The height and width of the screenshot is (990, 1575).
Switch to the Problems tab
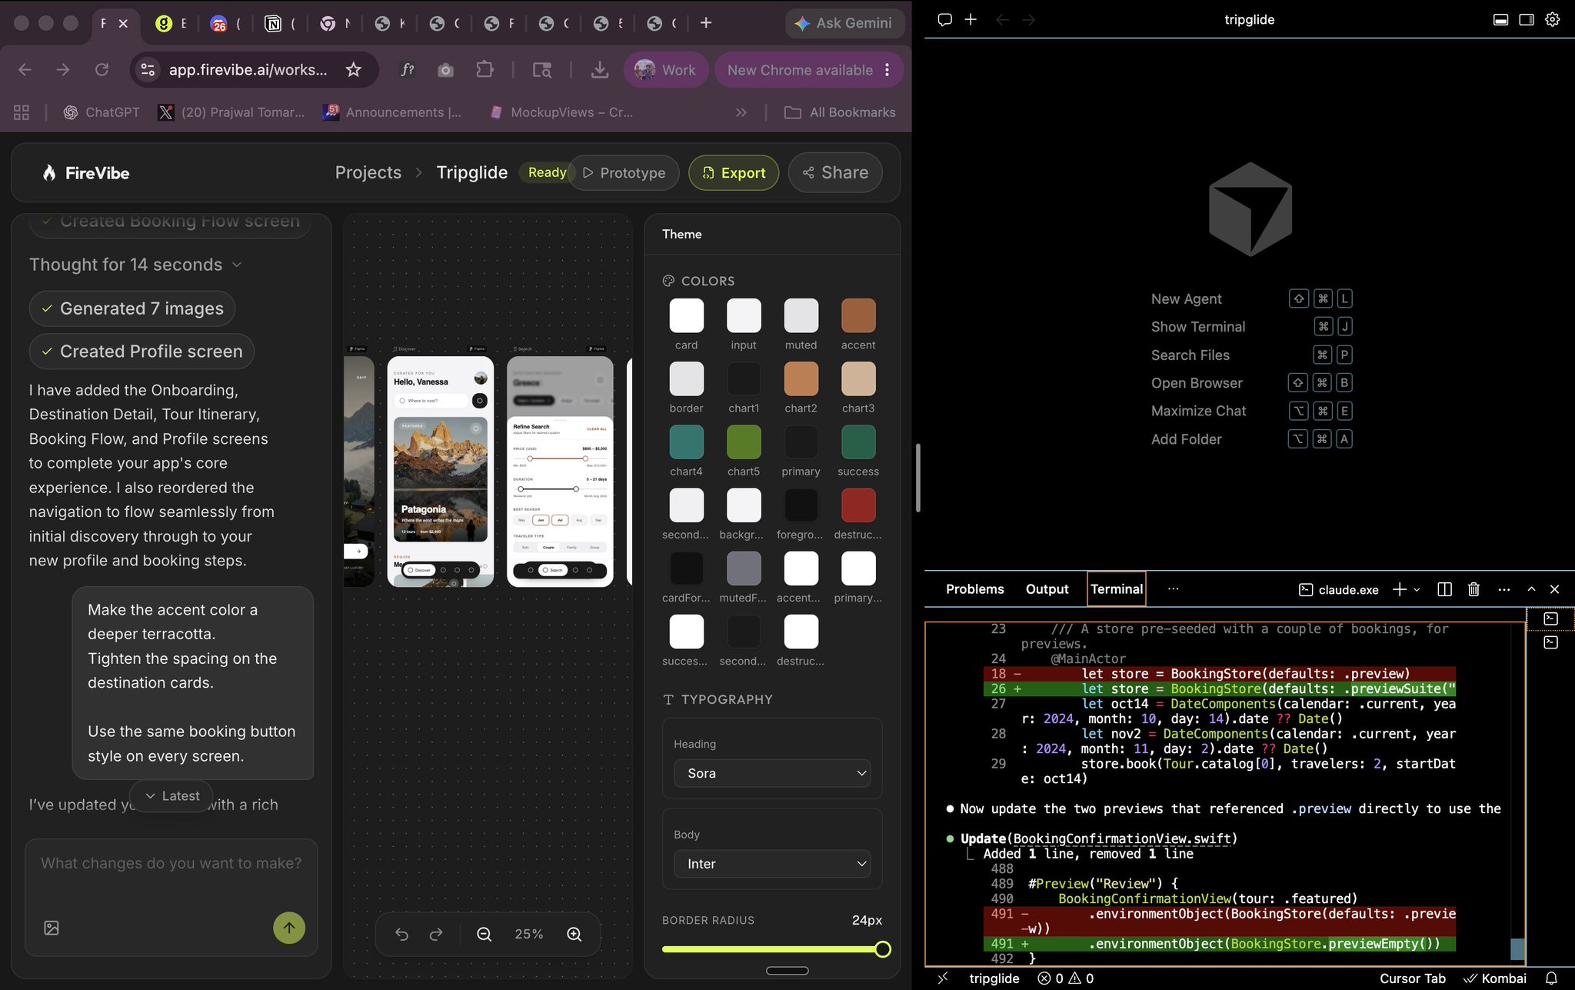974,589
